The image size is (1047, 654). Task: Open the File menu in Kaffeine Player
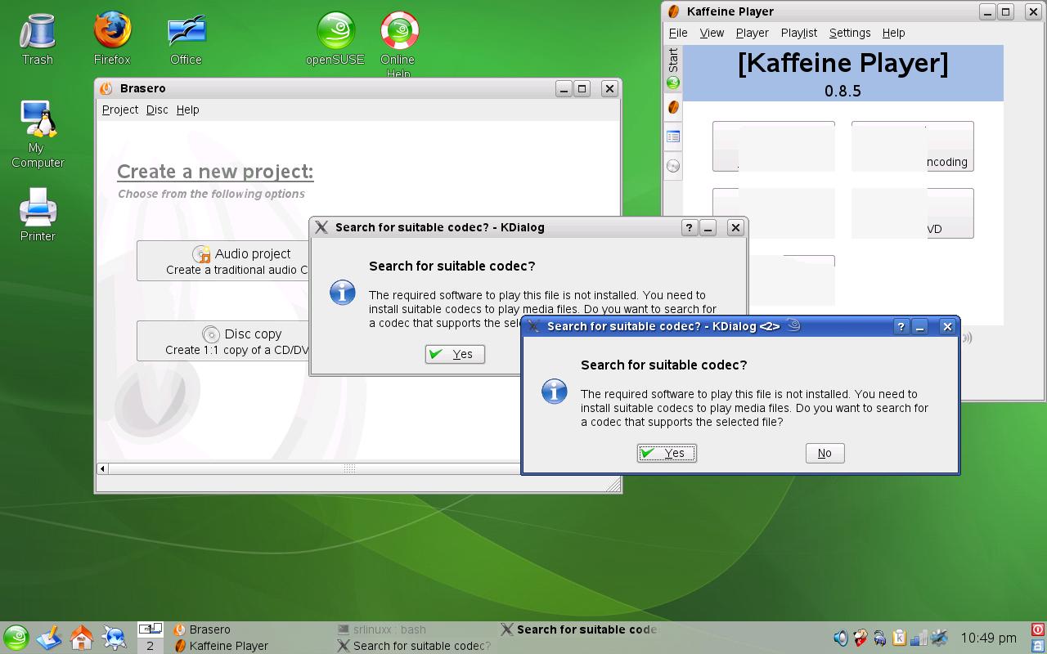click(x=678, y=33)
